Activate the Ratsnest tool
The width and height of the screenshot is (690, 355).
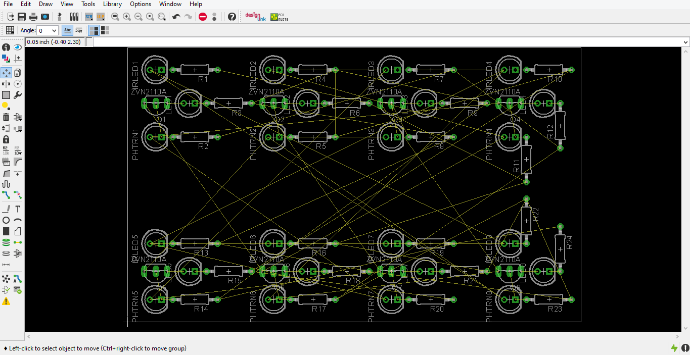(x=6, y=278)
